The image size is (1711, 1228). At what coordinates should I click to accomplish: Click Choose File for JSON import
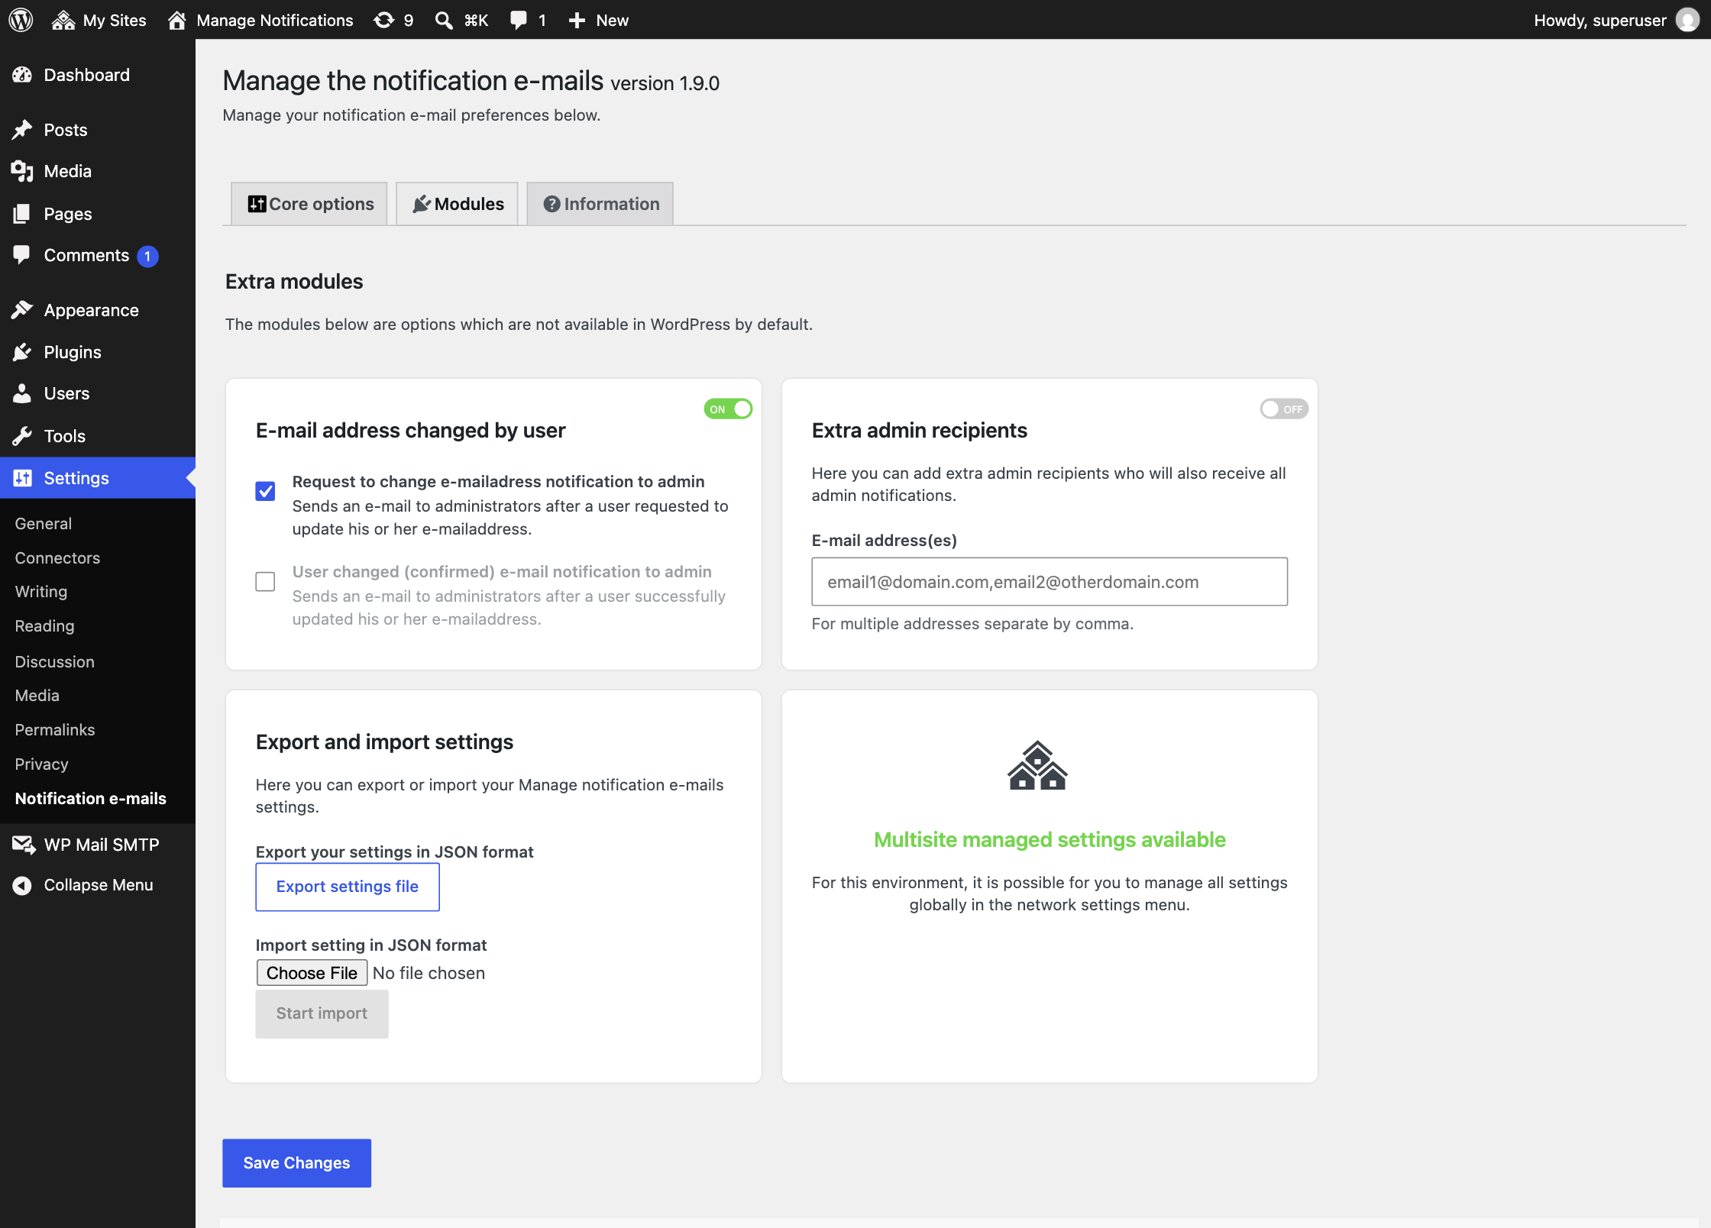[x=312, y=973]
